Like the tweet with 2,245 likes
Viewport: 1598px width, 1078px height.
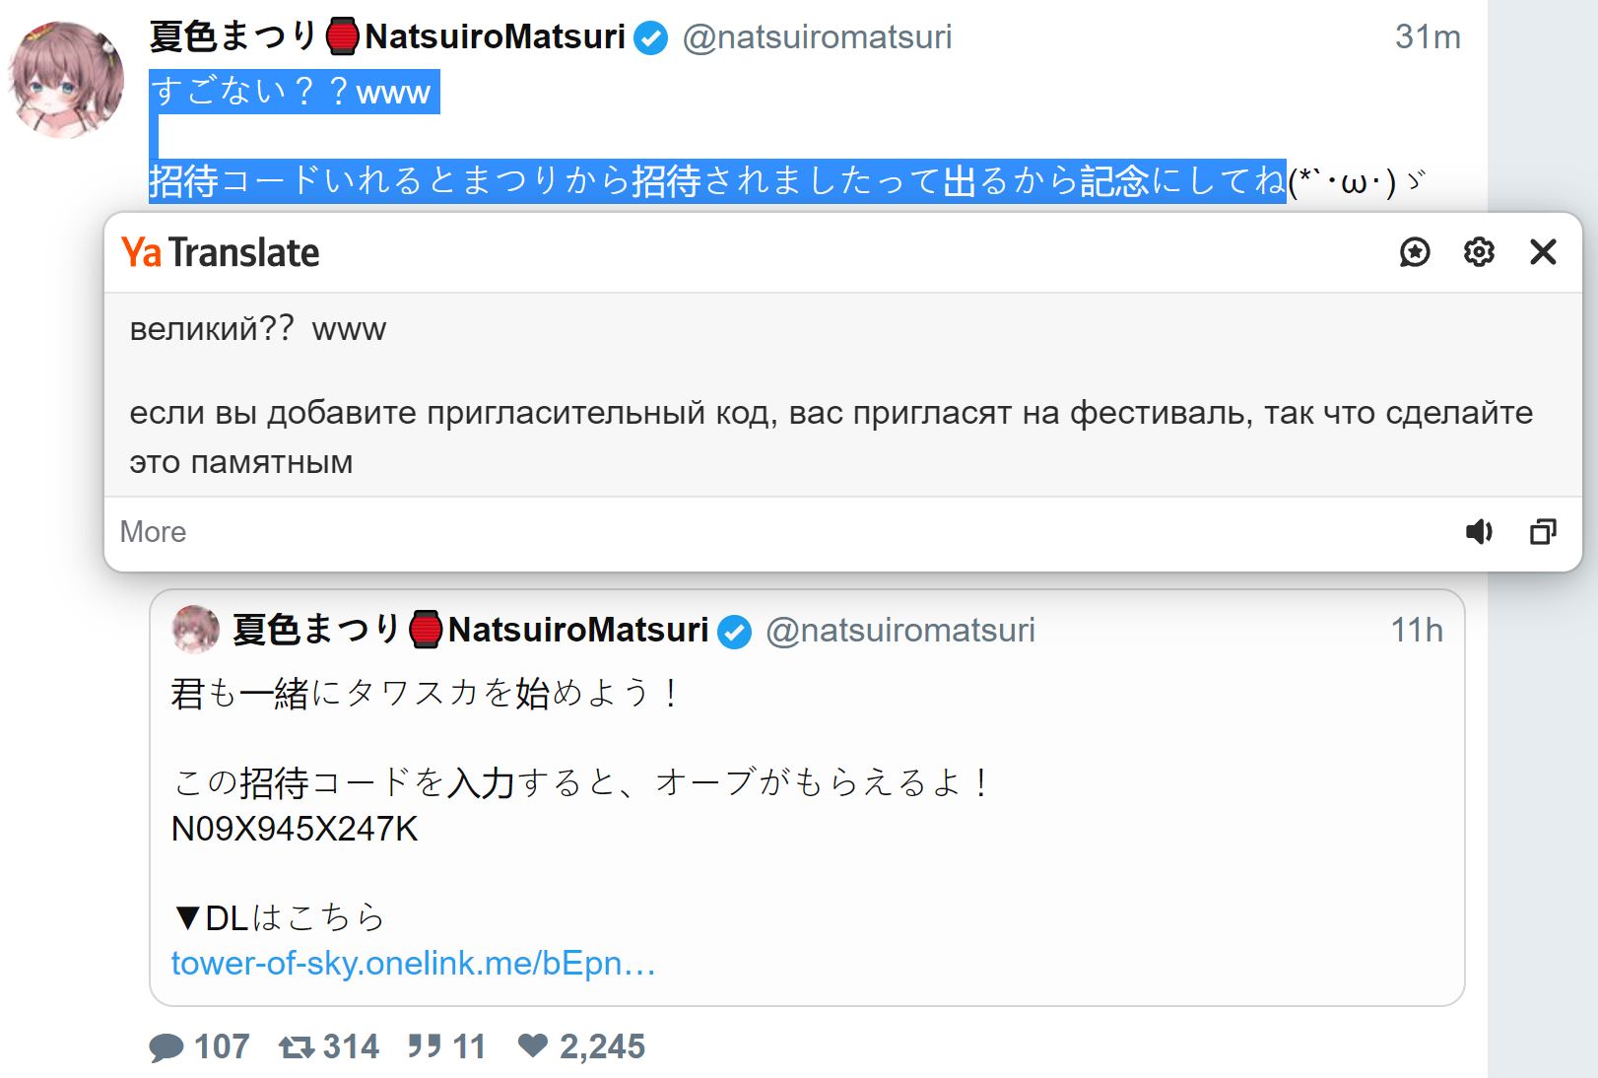[x=533, y=1045]
